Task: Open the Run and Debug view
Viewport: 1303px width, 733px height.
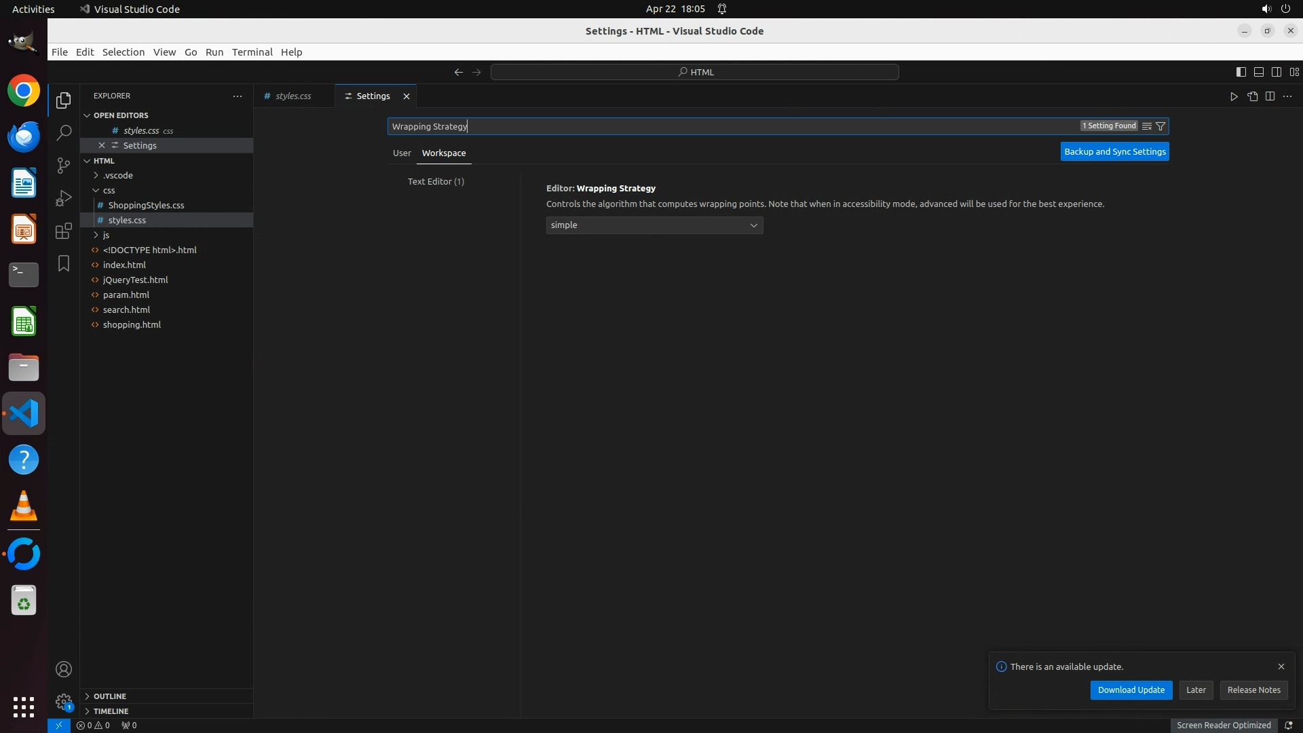Action: [64, 198]
